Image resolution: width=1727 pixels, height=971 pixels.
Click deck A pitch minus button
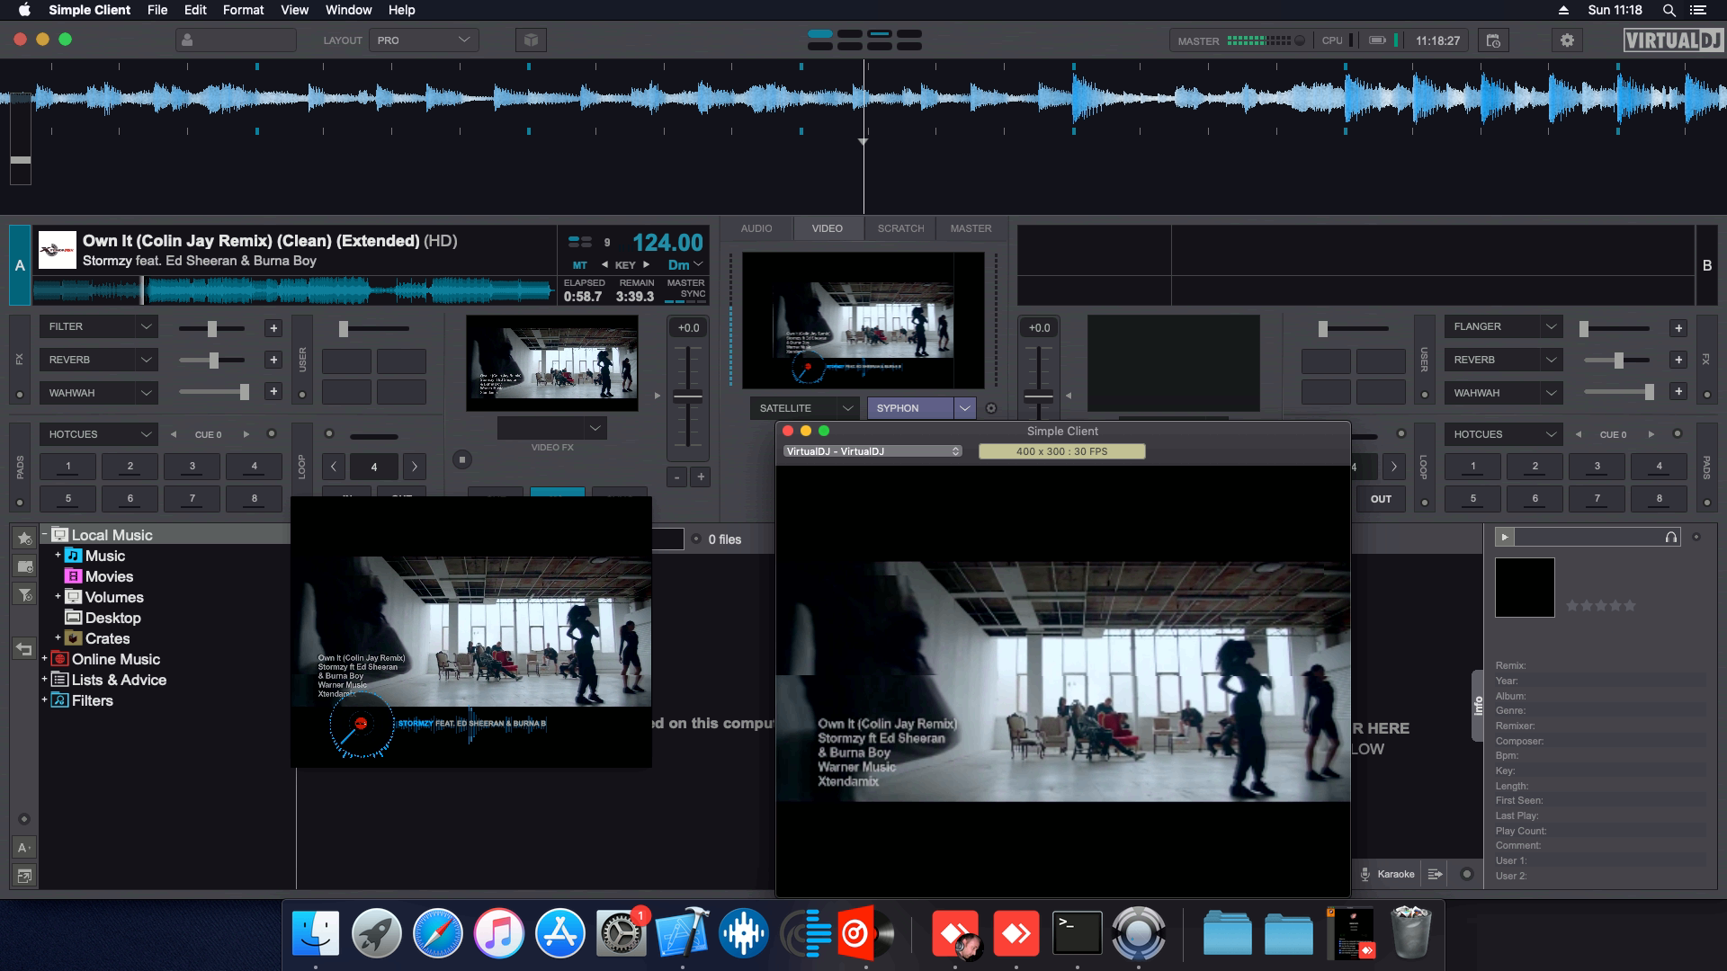676,477
